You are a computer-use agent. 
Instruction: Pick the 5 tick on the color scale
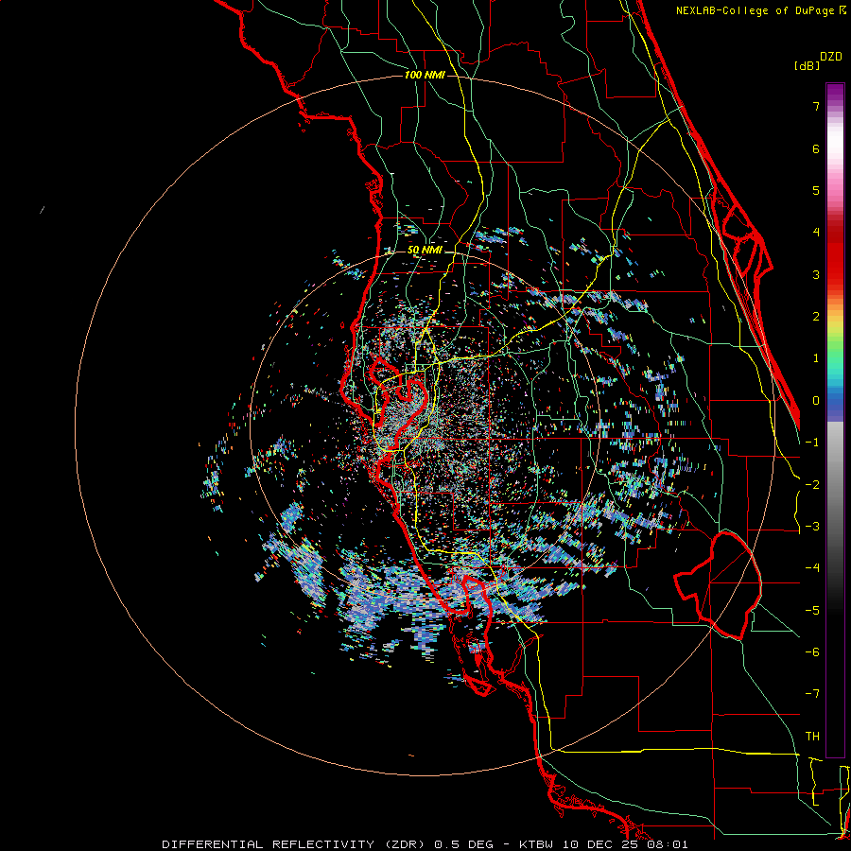coord(816,190)
